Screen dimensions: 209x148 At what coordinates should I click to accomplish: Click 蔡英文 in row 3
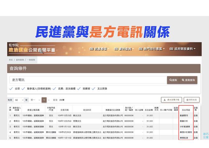point(17,127)
